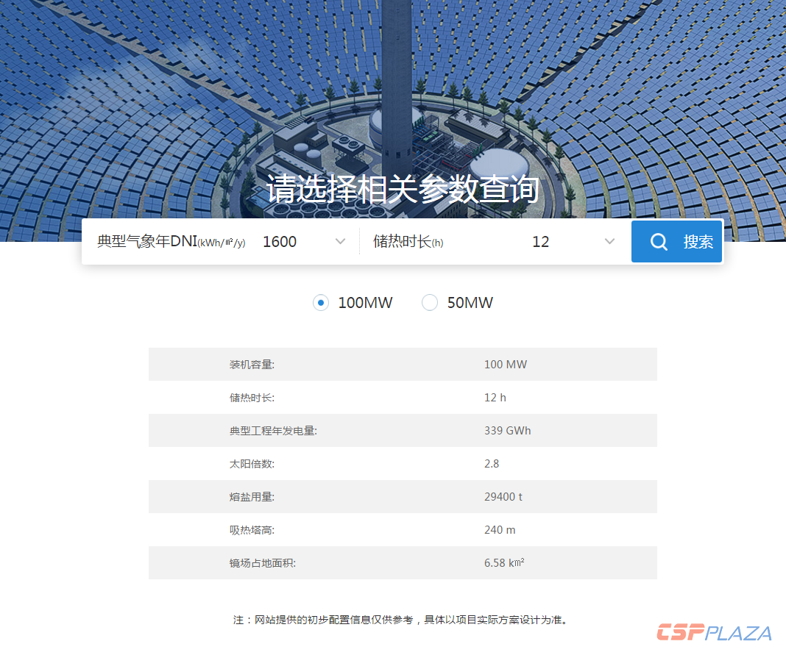The image size is (786, 655).
Task: Select the 50MW radio button
Action: (429, 302)
